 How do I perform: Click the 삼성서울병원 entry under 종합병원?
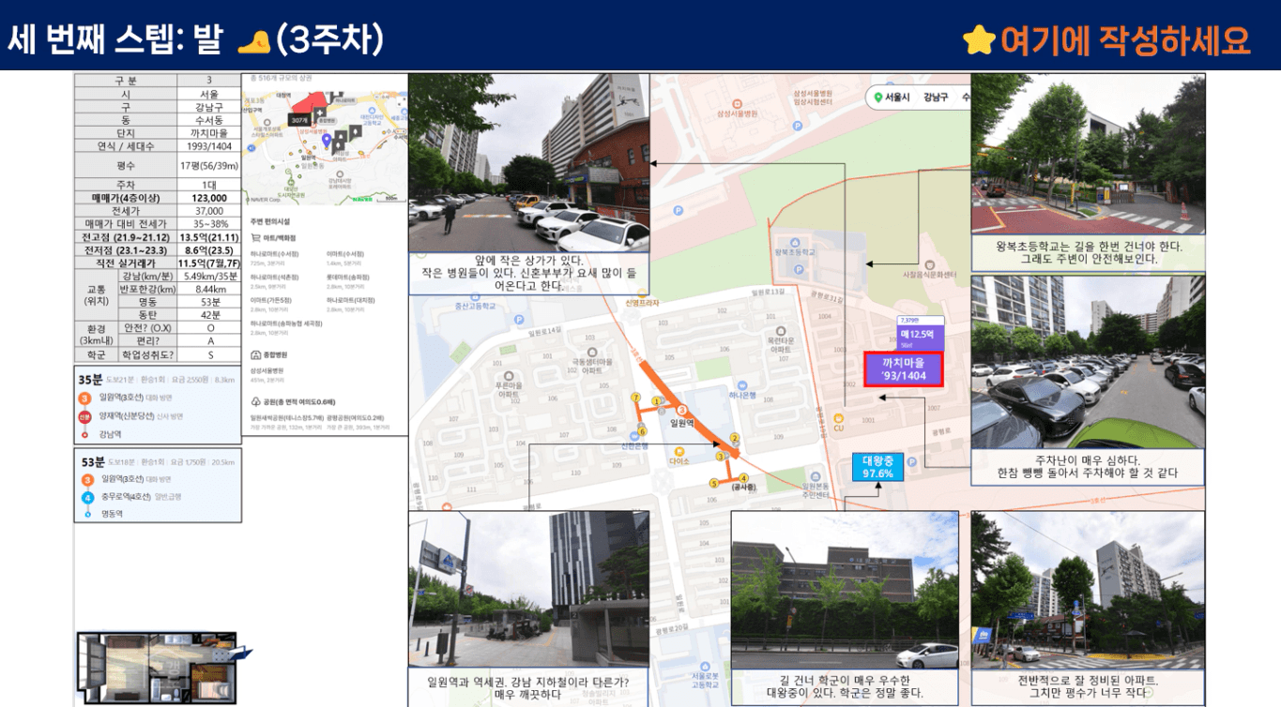tap(268, 370)
